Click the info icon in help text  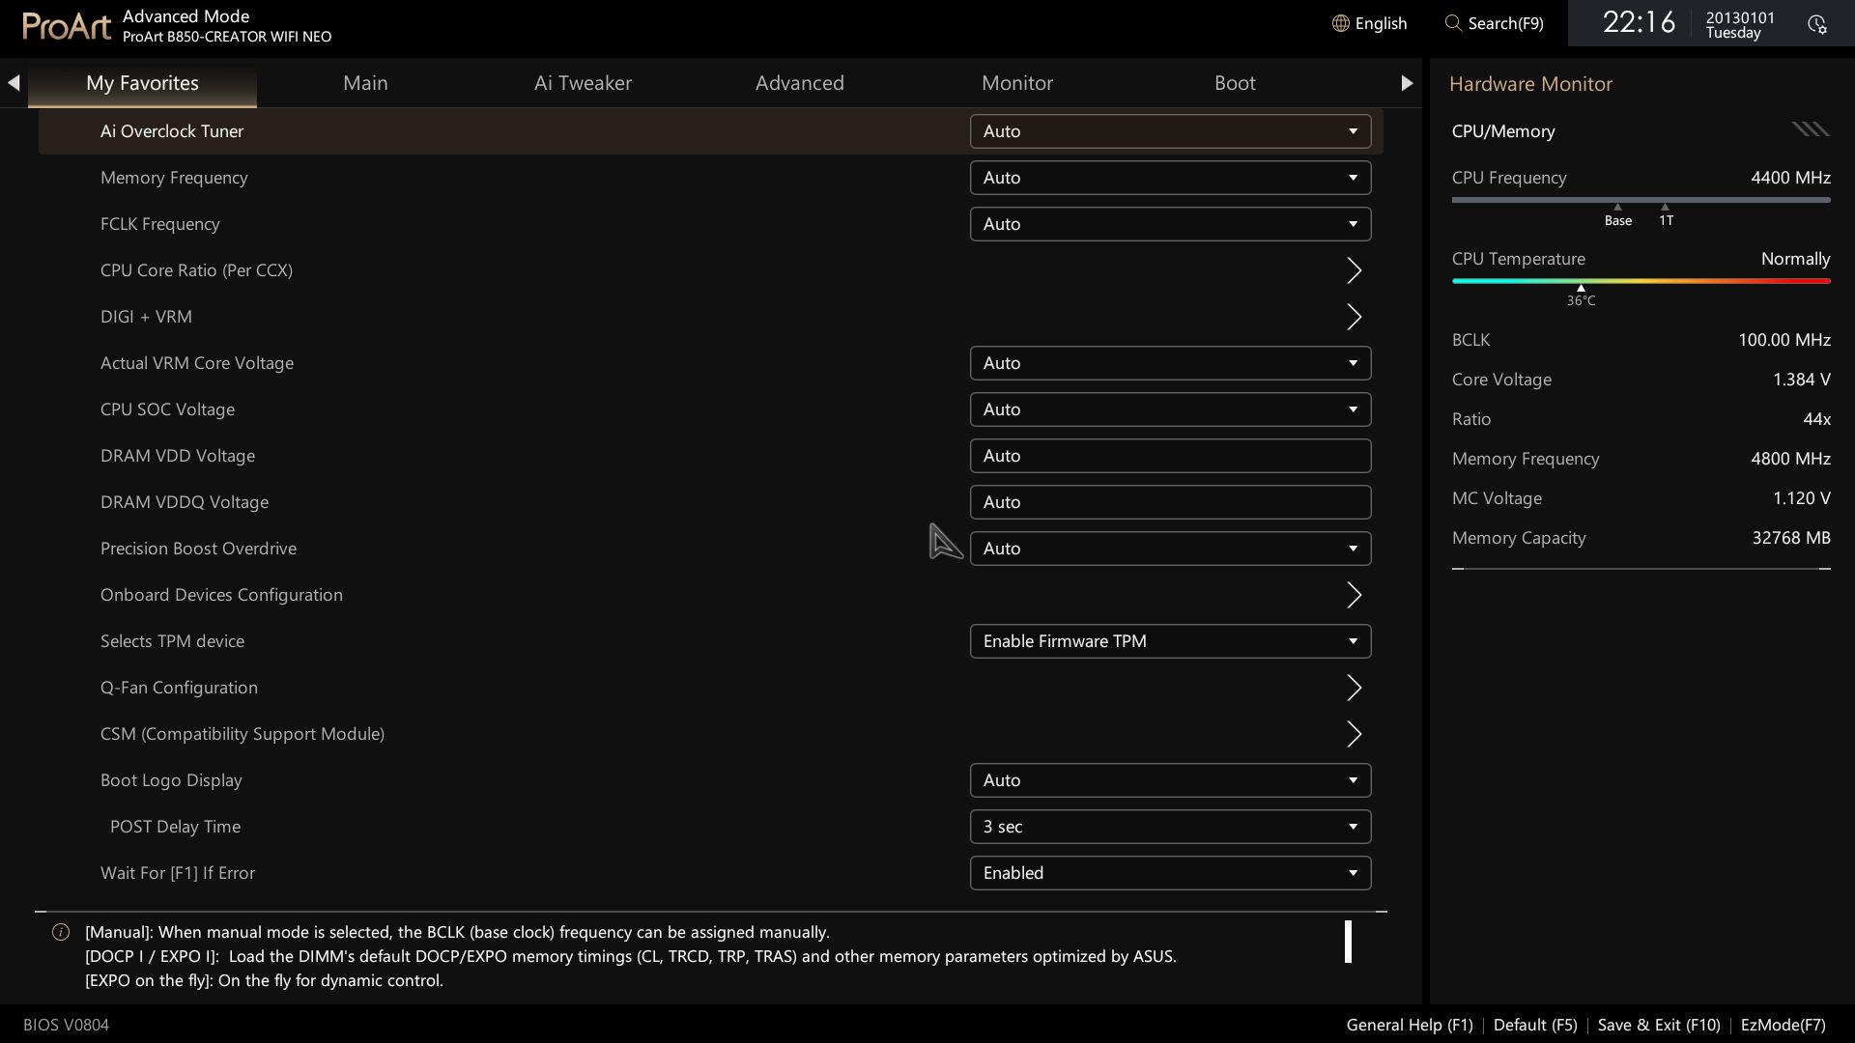[61, 932]
